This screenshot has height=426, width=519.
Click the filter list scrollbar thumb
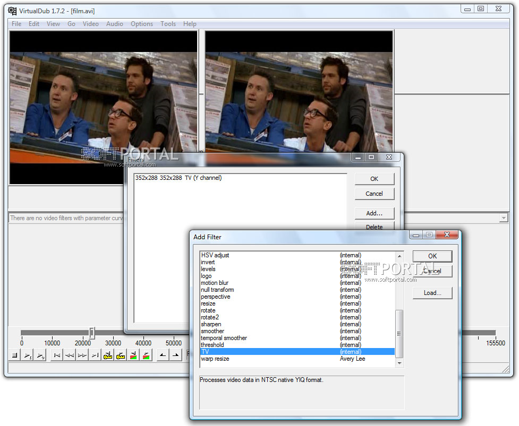click(399, 334)
